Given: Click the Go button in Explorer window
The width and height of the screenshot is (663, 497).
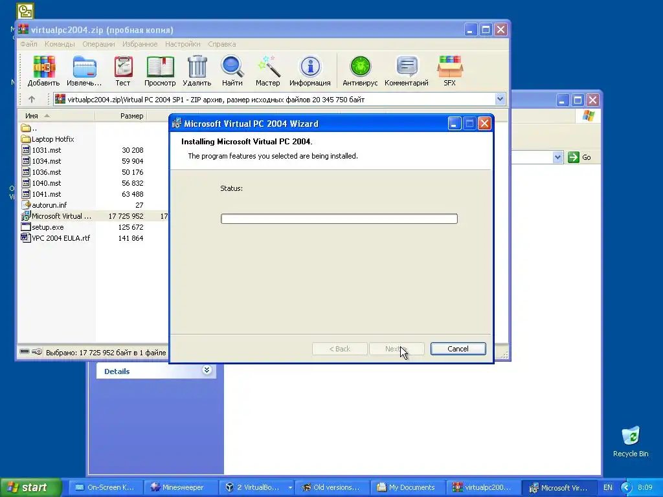Looking at the screenshot, I should [579, 157].
